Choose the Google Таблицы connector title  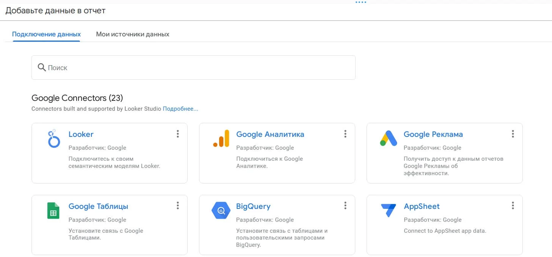(98, 206)
